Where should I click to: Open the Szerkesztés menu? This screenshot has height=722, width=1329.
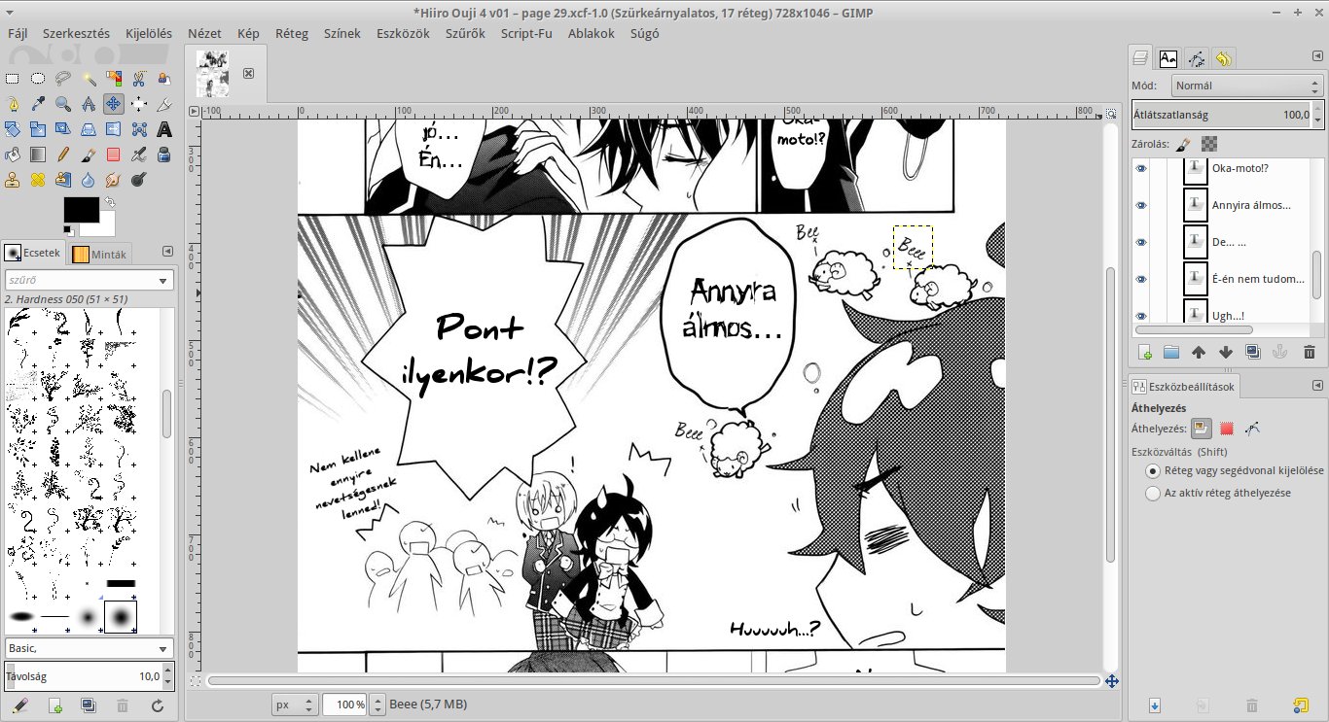(76, 33)
